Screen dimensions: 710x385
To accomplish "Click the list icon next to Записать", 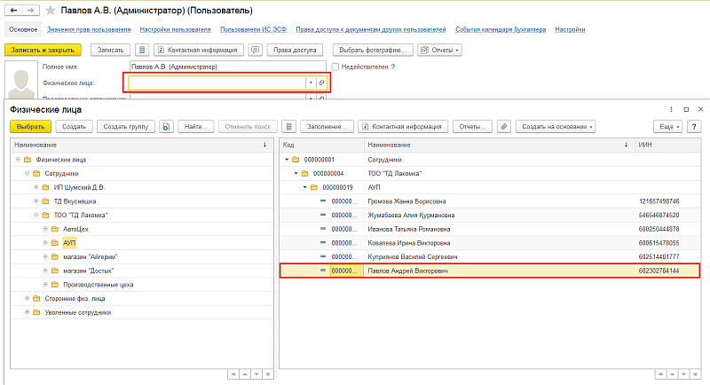I will click(x=142, y=50).
